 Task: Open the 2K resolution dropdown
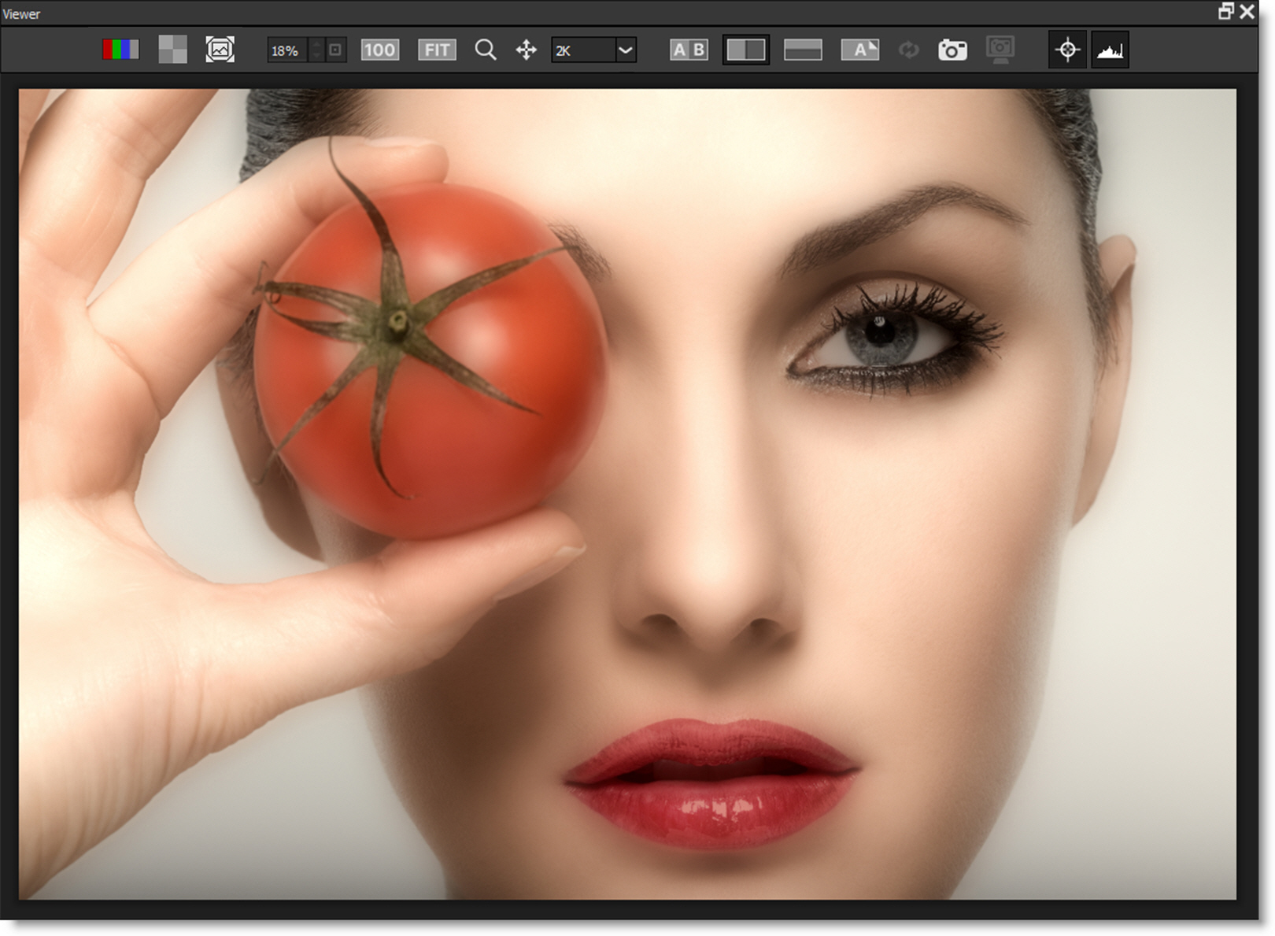582,50
